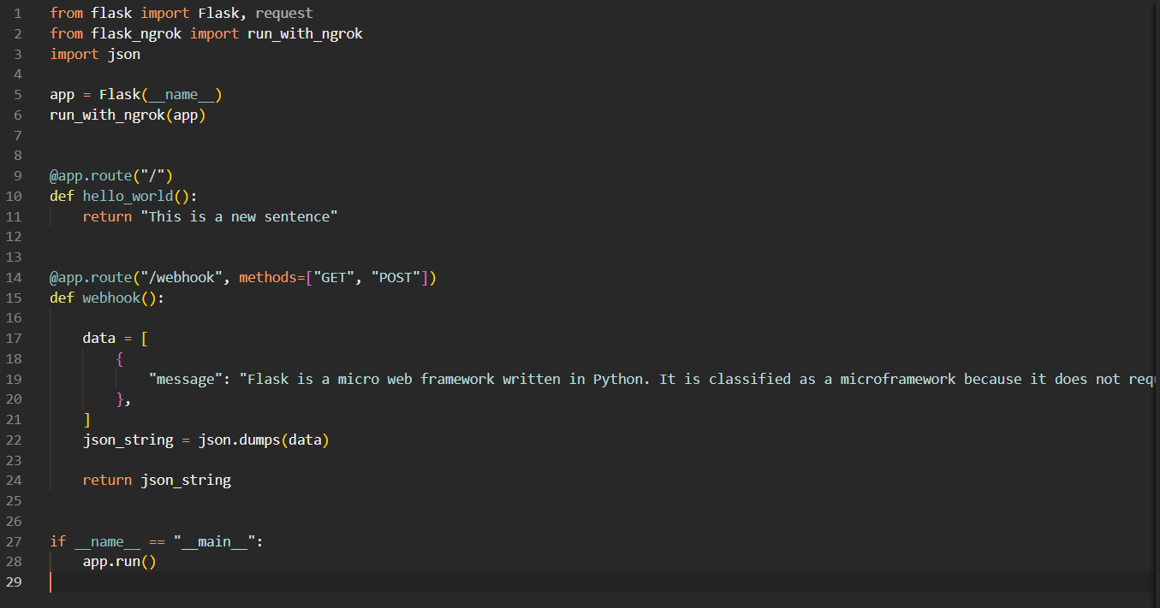Click the "GET" string in methods list
Screen dimensions: 1160x608
pyautogui.click(x=333, y=278)
